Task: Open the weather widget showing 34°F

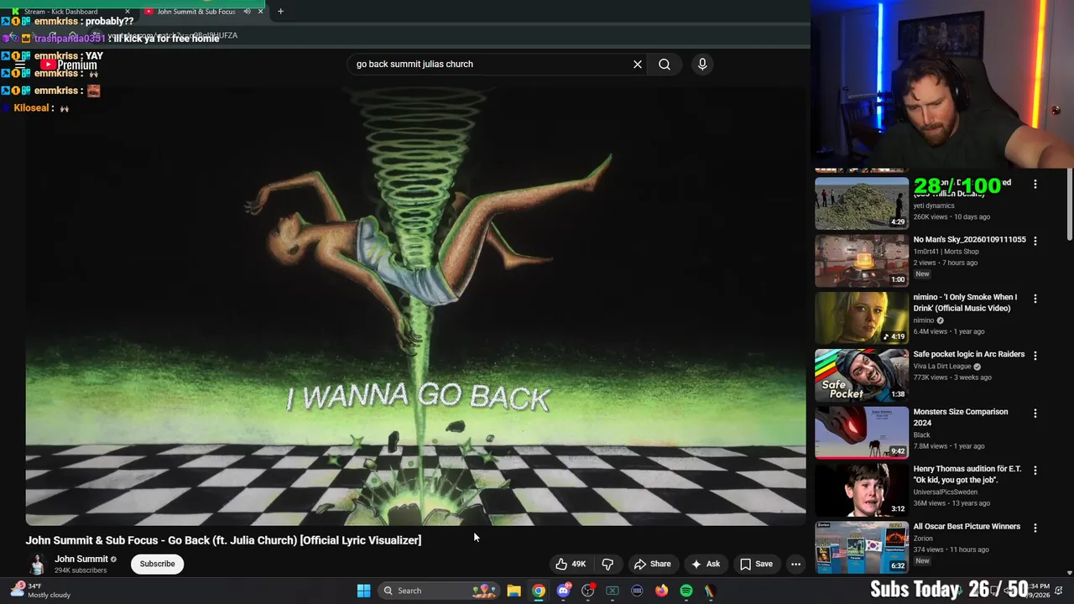Action: (40, 591)
